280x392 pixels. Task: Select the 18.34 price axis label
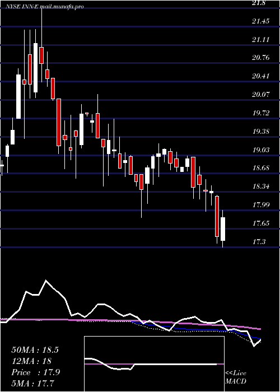[261, 186]
